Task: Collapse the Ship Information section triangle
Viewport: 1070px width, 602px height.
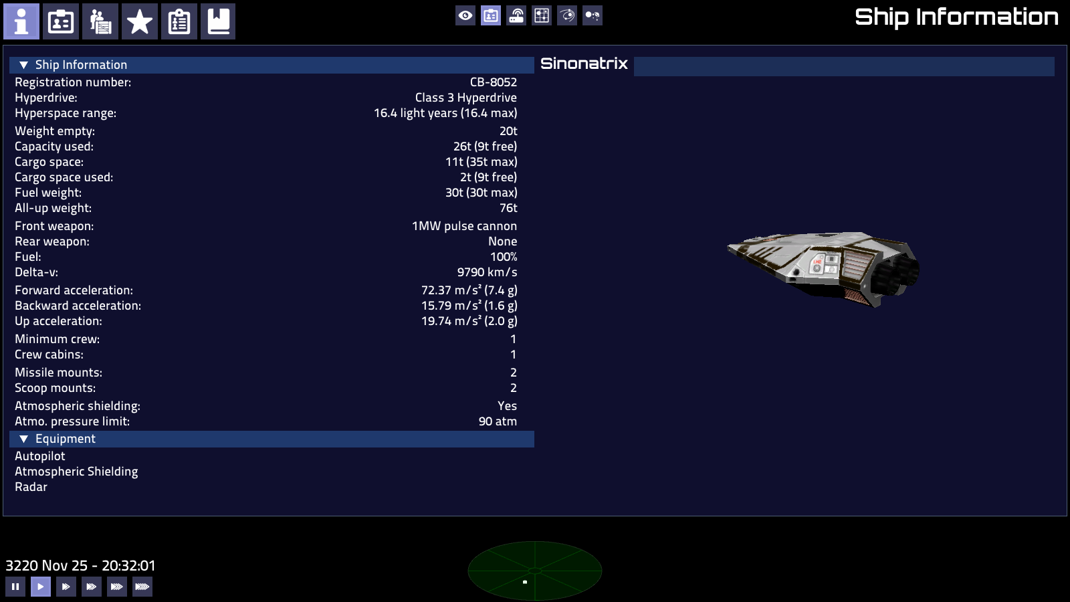Action: click(23, 65)
